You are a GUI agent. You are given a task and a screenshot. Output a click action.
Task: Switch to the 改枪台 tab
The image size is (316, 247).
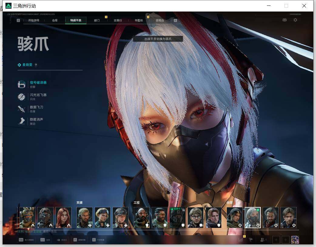point(160,20)
